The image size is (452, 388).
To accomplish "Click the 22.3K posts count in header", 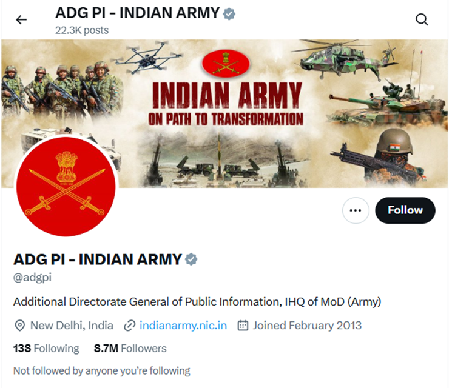I will 82,30.
